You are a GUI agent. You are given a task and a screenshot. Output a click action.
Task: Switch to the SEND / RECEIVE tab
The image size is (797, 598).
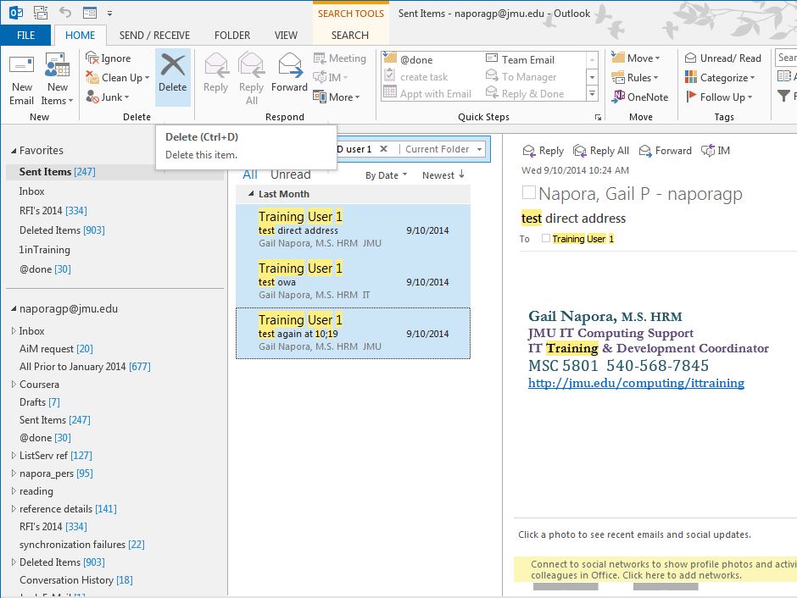click(x=154, y=35)
